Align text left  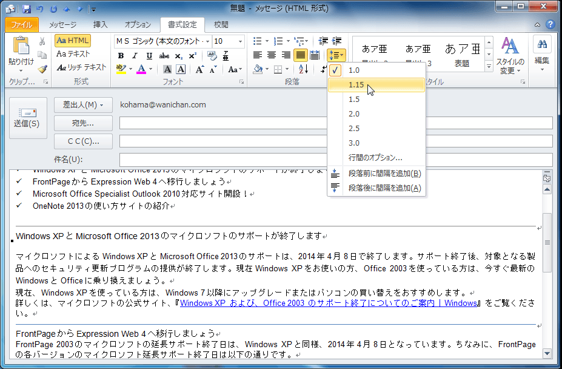pos(257,55)
